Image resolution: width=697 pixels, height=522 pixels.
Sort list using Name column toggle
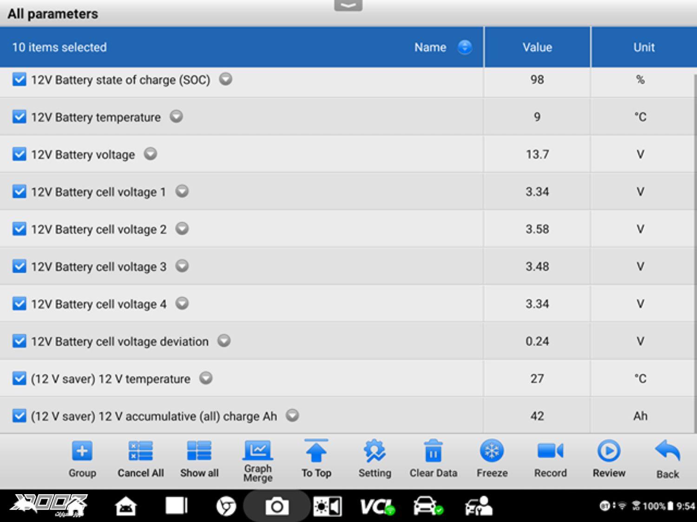464,47
